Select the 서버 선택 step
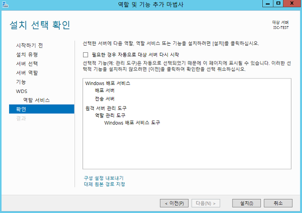 tap(27, 64)
